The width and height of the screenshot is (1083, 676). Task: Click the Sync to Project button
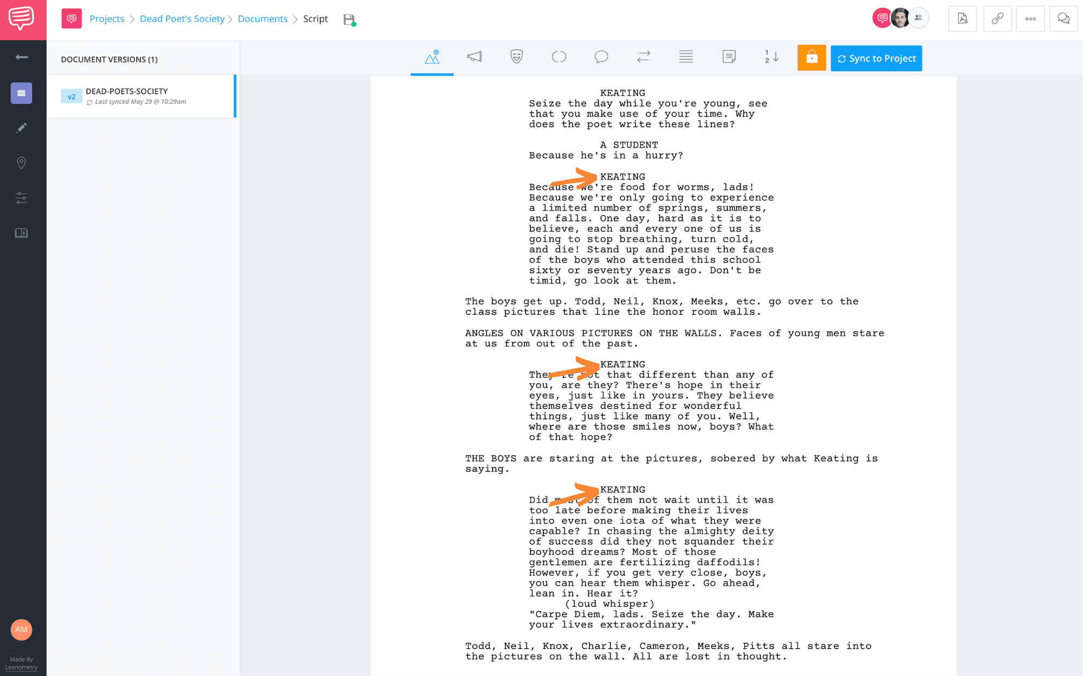tap(876, 58)
